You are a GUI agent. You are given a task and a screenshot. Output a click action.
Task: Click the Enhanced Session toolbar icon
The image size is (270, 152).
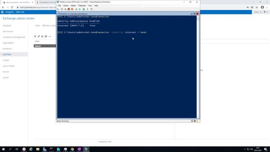tap(92, 9)
